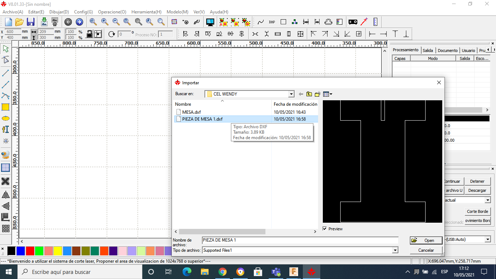Open the view menu dropdown in Importar
Viewport: 496px width, 279px height.
pyautogui.click(x=328, y=94)
